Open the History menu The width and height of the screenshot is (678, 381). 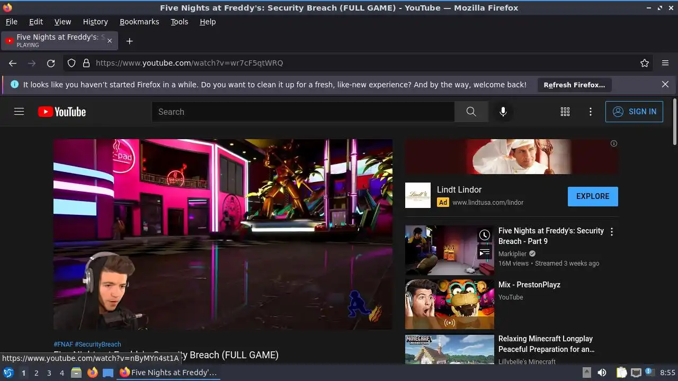pos(95,22)
